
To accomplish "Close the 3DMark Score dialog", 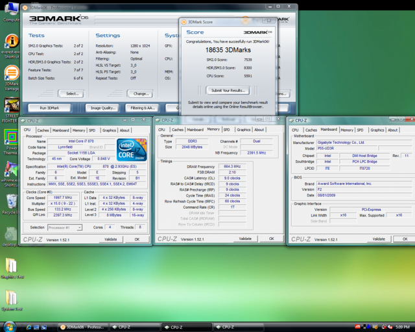I will pos(268,20).
